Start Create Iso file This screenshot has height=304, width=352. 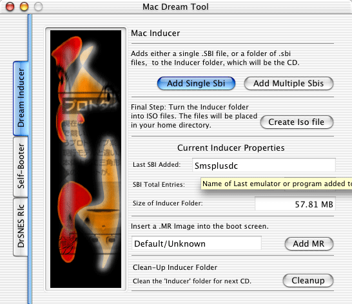tap(297, 122)
